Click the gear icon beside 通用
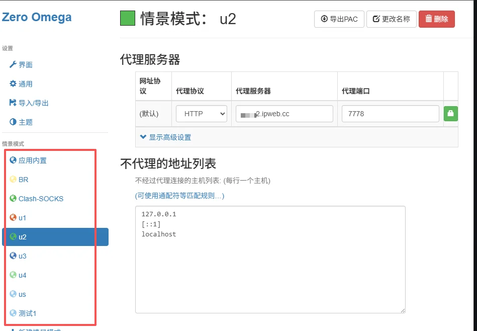Screen dimensions: 477x331 pos(13,84)
